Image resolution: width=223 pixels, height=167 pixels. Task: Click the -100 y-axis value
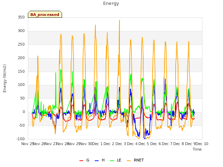tap(21, 139)
